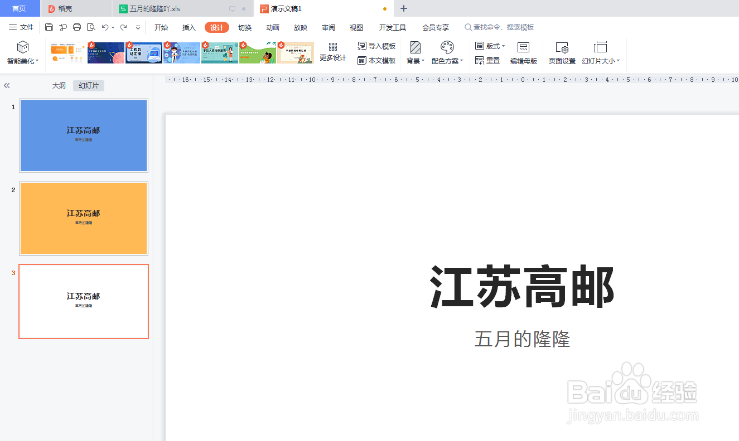Collapse the slide panel with double-chevron
739x441 pixels.
7,86
